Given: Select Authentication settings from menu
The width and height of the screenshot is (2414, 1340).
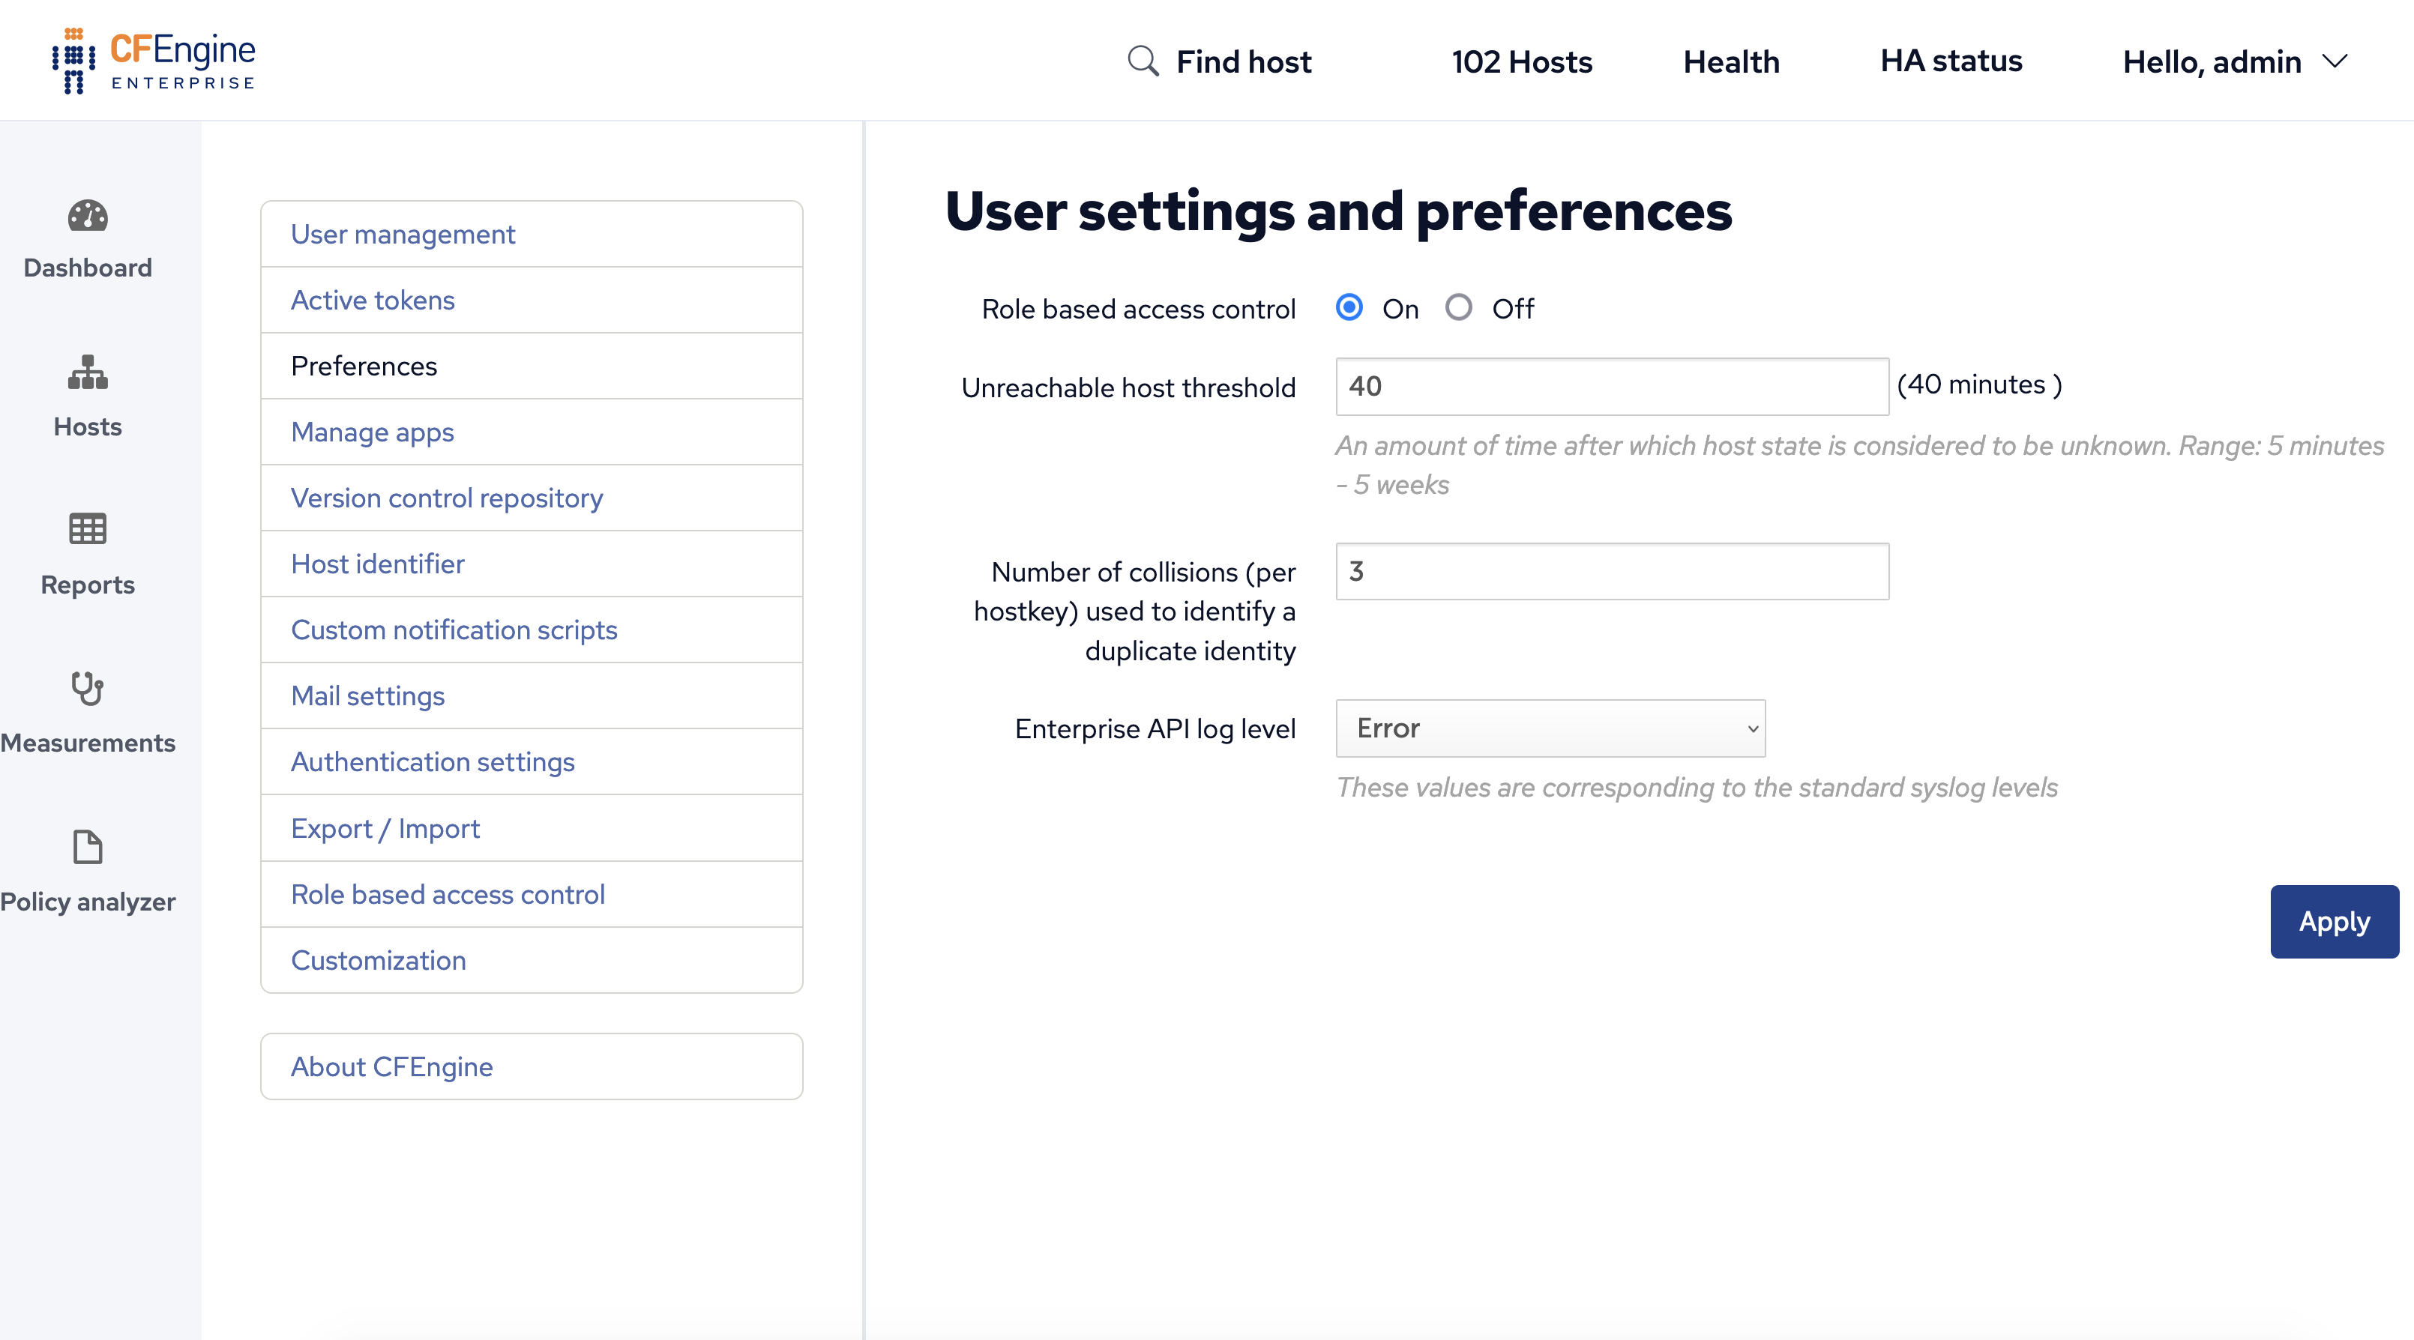Looking at the screenshot, I should [433, 761].
